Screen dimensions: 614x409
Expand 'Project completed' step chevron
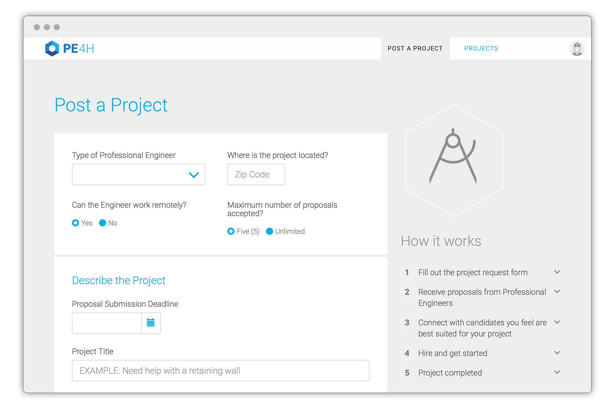[557, 372]
